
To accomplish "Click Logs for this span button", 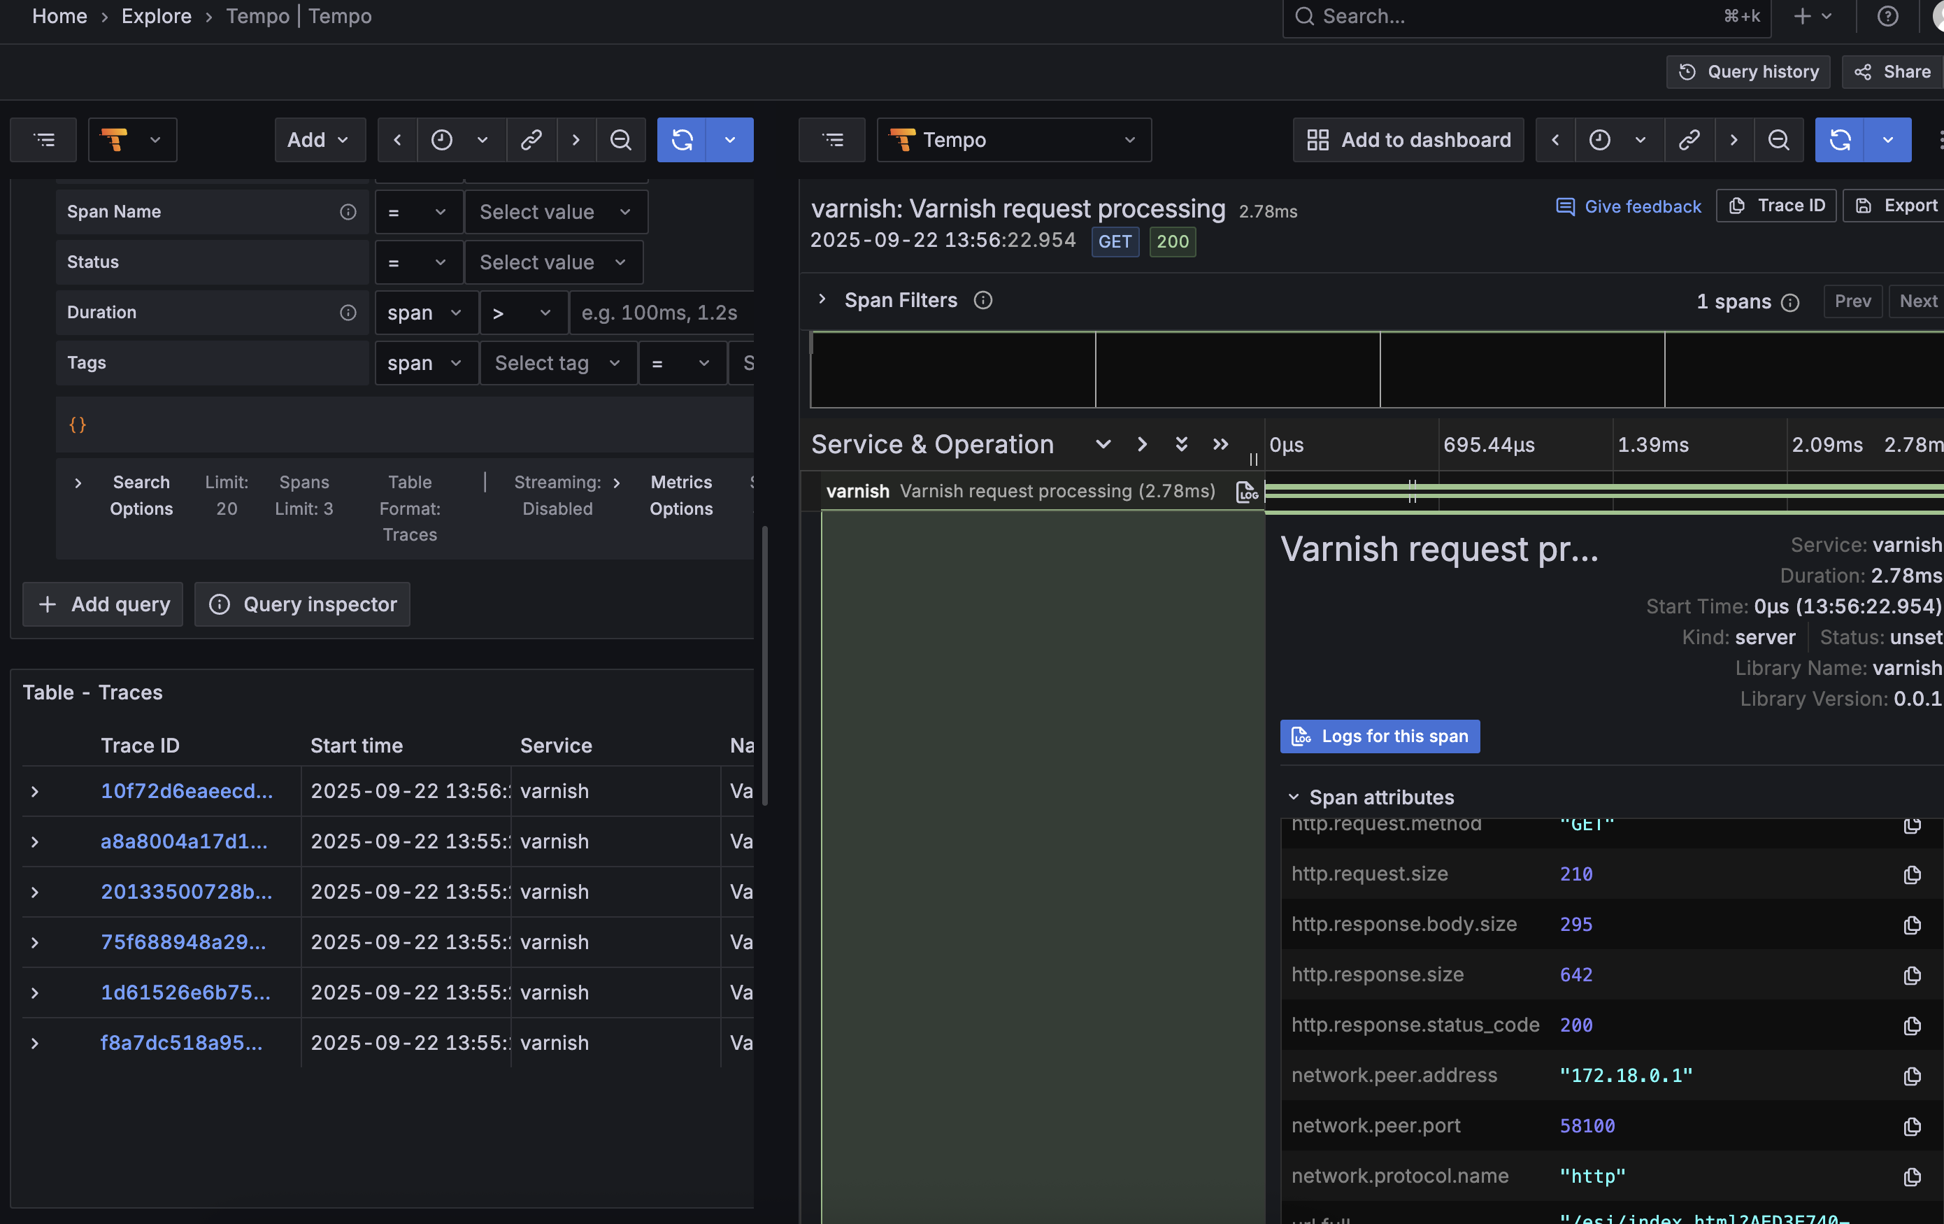I will pyautogui.click(x=1379, y=736).
